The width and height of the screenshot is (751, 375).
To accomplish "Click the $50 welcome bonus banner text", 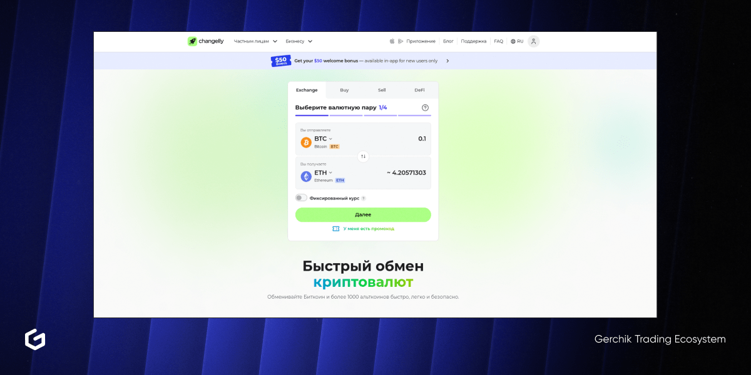I will tap(366, 61).
